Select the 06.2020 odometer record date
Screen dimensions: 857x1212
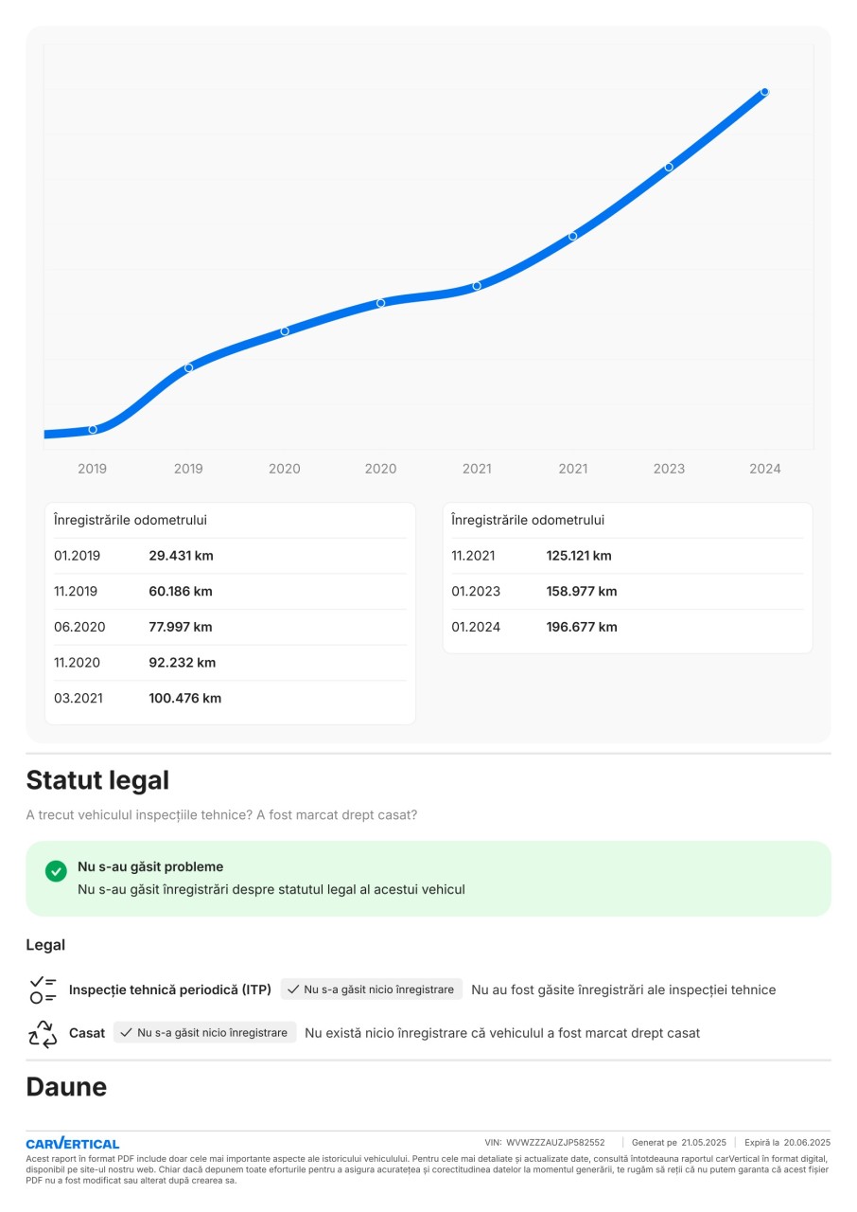[x=79, y=627]
